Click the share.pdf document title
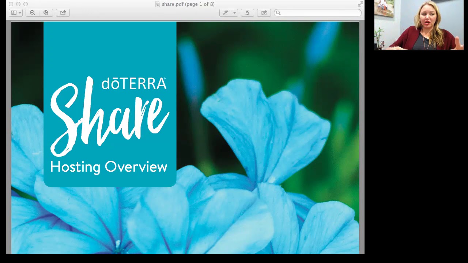468x263 pixels. click(188, 4)
